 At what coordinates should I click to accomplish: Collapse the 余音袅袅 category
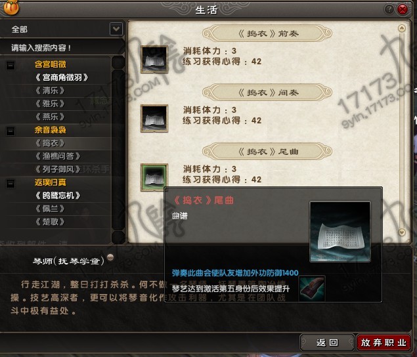[11, 131]
